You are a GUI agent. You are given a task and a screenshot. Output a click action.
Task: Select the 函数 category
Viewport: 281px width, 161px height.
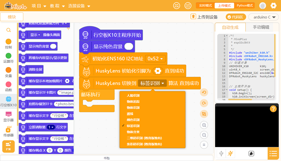[x=8, y=87]
